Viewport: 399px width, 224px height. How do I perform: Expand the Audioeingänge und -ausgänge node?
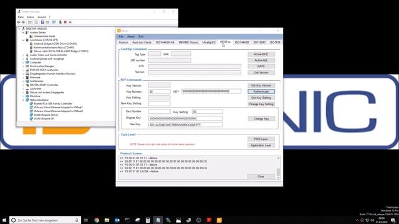[x=23, y=59]
